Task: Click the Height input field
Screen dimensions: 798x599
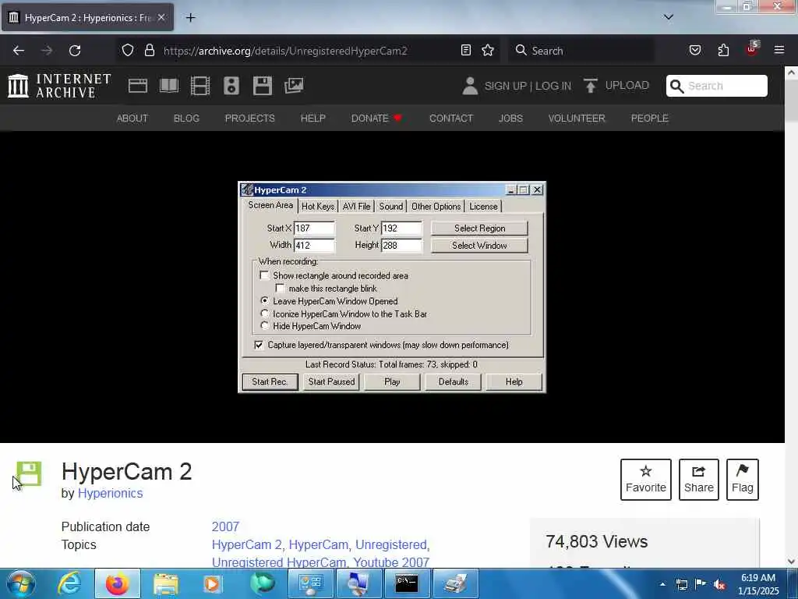Action: tap(401, 246)
